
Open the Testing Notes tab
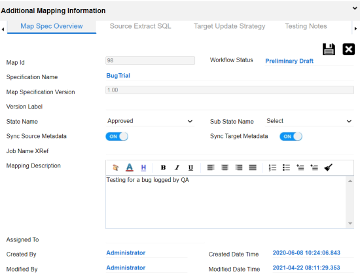click(306, 26)
